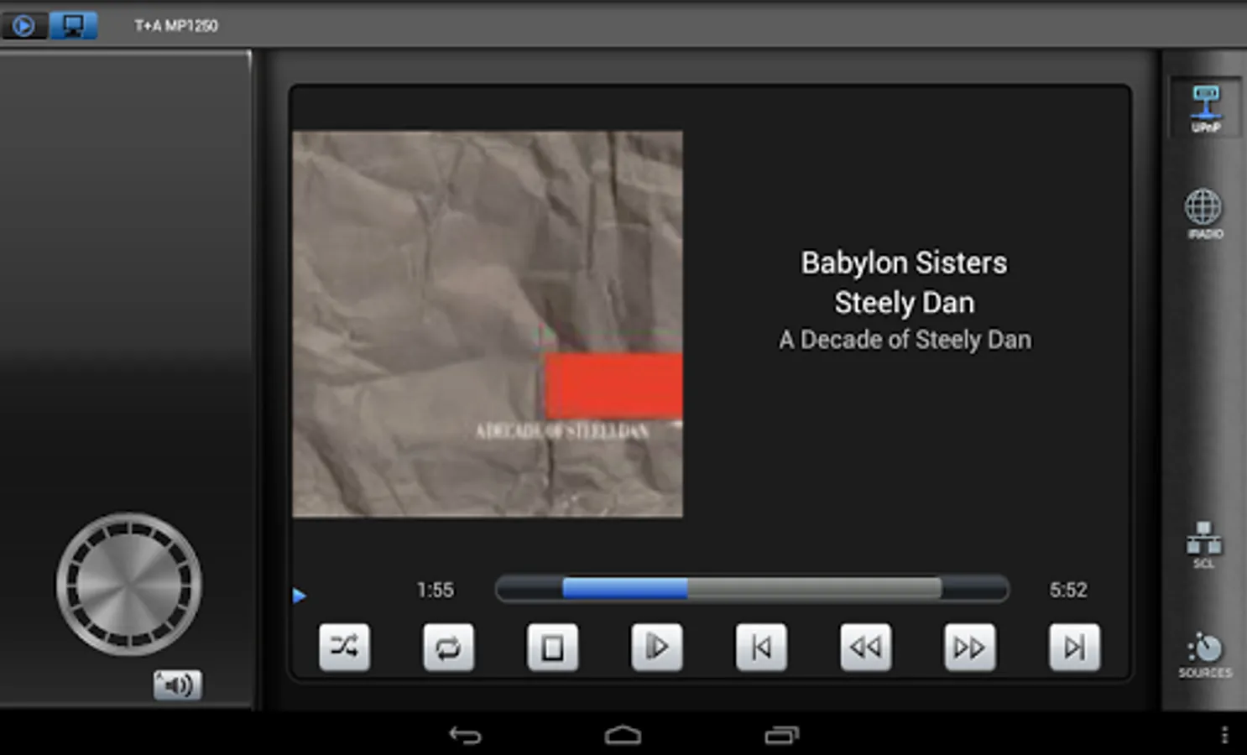Click the play/pause button
This screenshot has height=755, width=1247.
656,647
